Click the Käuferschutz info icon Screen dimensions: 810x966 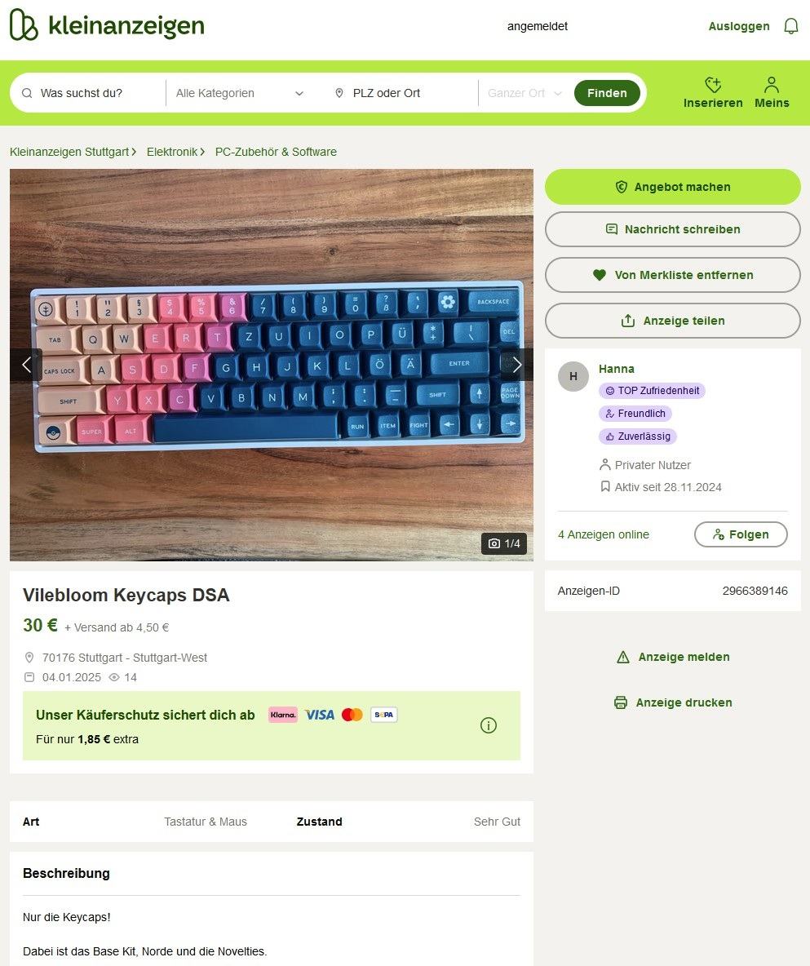488,725
